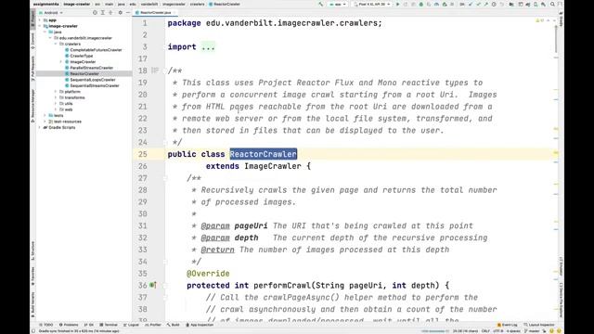Click the Debug app bug icon

tap(420, 4)
